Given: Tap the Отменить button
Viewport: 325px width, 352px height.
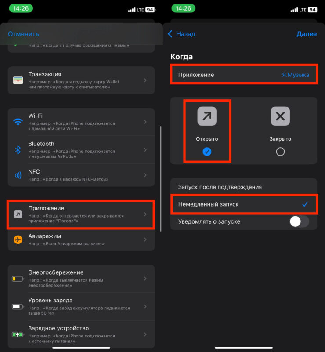Looking at the screenshot, I should click(23, 34).
